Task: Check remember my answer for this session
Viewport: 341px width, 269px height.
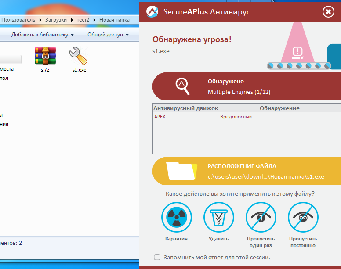Action: click(x=157, y=257)
